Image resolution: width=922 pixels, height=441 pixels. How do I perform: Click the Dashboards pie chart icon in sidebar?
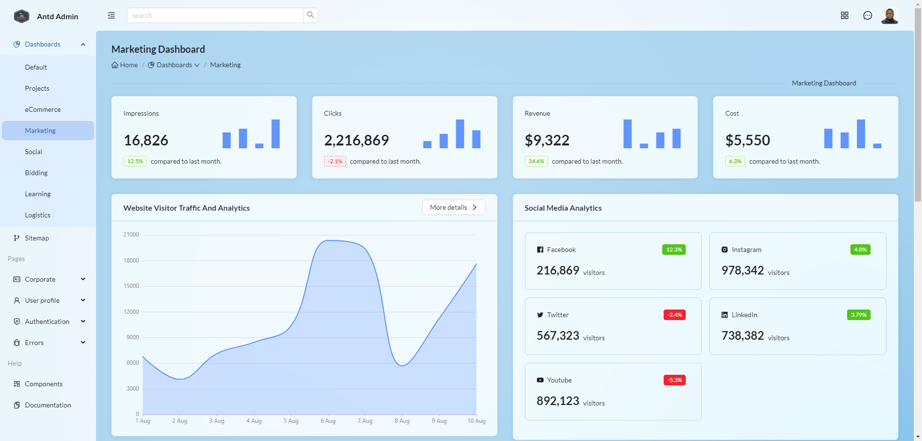click(x=17, y=44)
